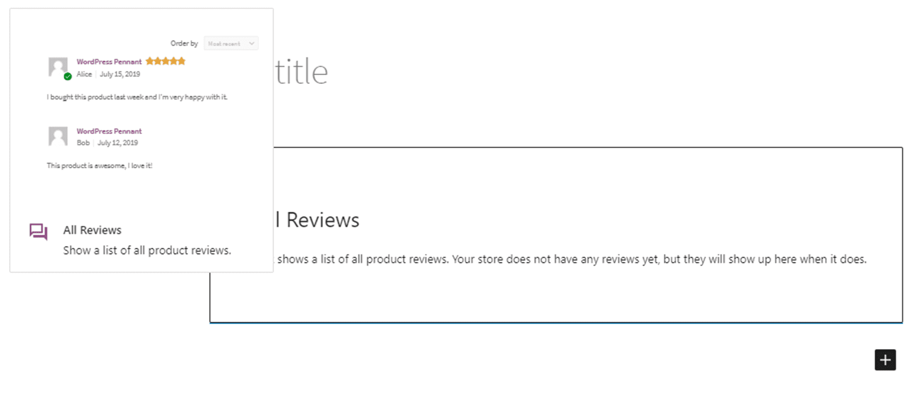Click Alice's reviewer avatar image

[x=58, y=66]
